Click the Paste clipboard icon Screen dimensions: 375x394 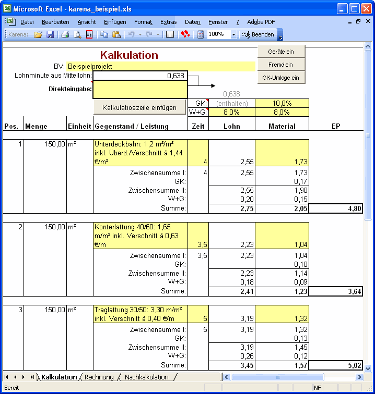(116, 34)
